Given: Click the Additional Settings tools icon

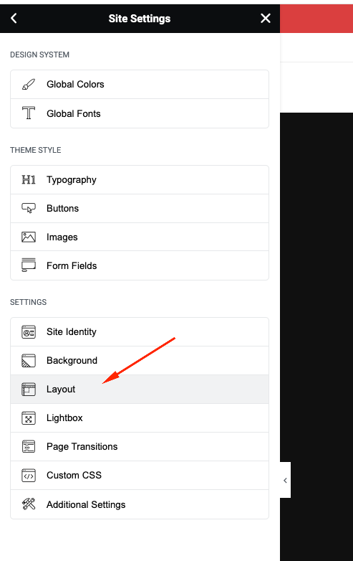Looking at the screenshot, I should tap(29, 504).
